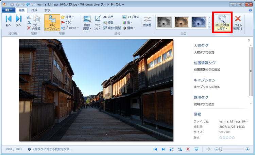Screen dimensions: 255x155
Task: Click 人物タグに対する提案を検索 status text
Action: pos(52,149)
